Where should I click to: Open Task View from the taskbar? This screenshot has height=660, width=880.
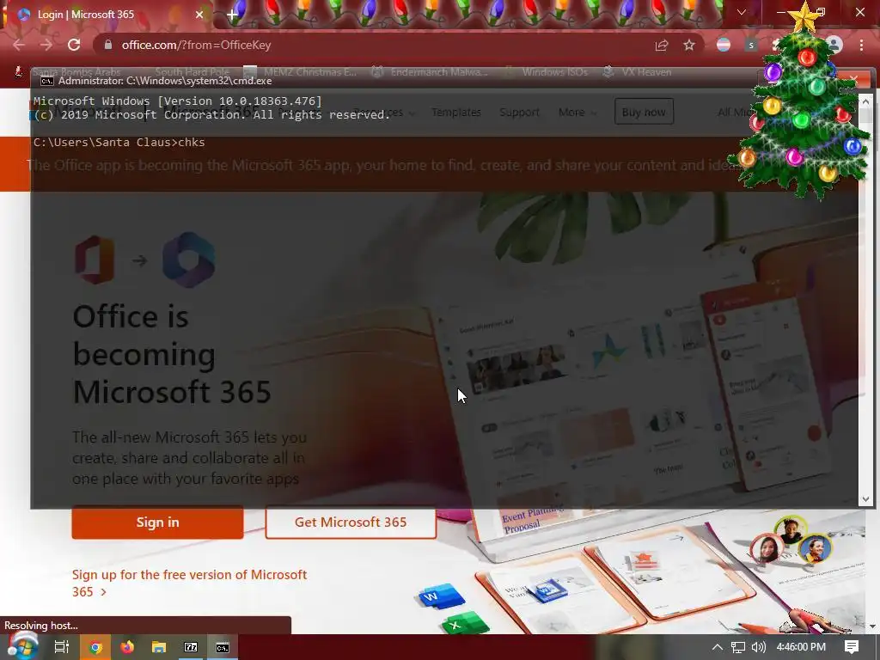(x=62, y=647)
